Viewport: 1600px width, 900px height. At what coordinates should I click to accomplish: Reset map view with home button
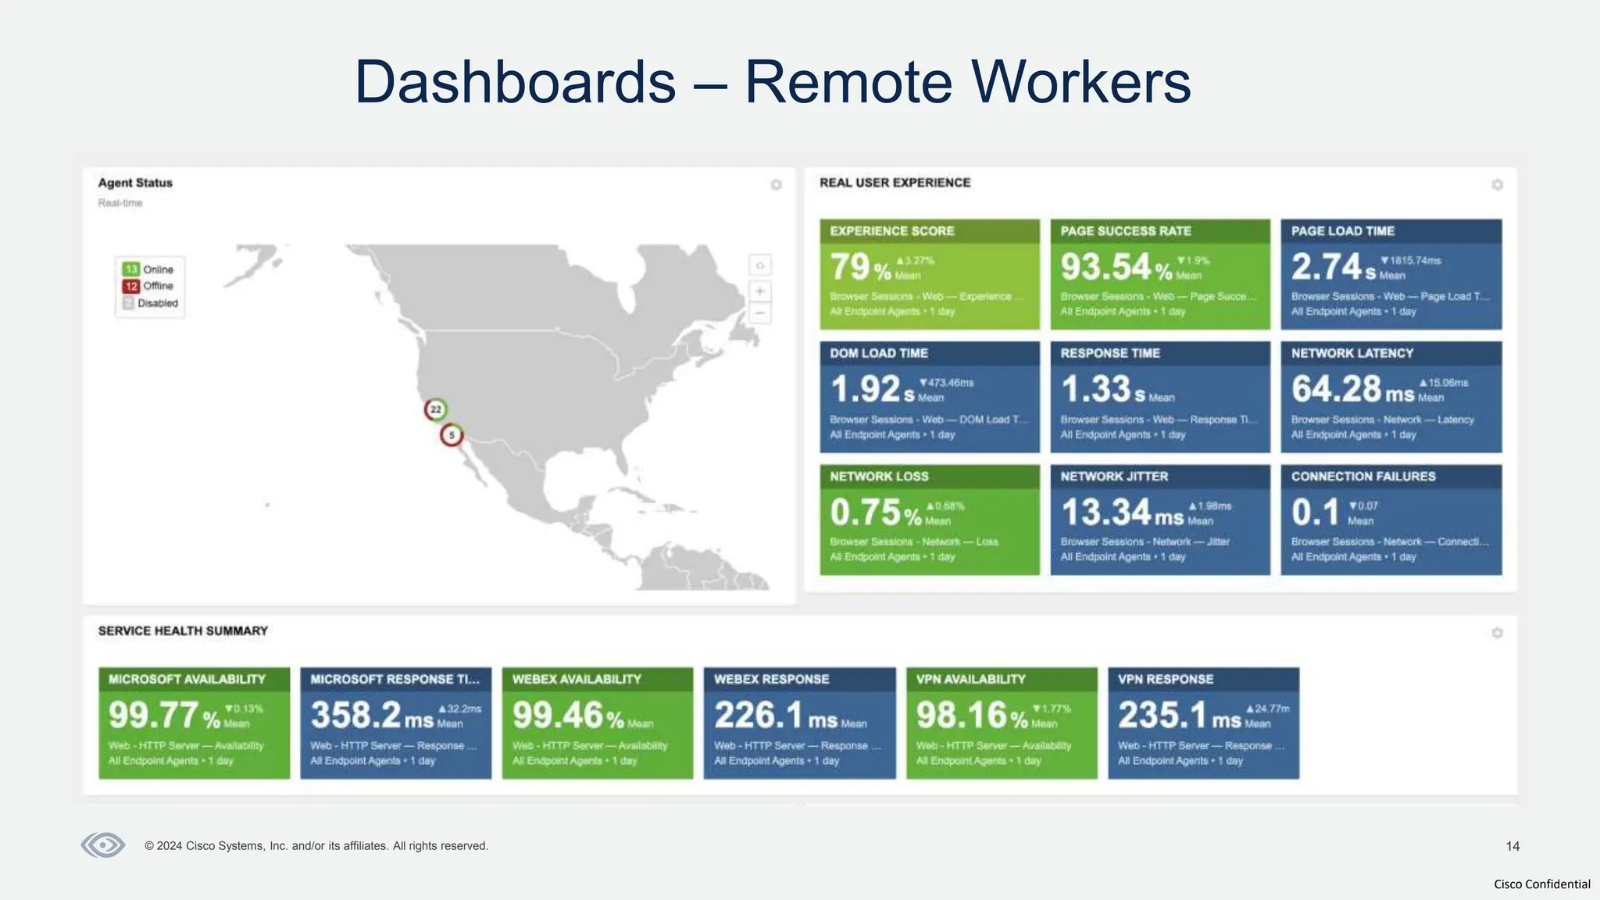[759, 266]
